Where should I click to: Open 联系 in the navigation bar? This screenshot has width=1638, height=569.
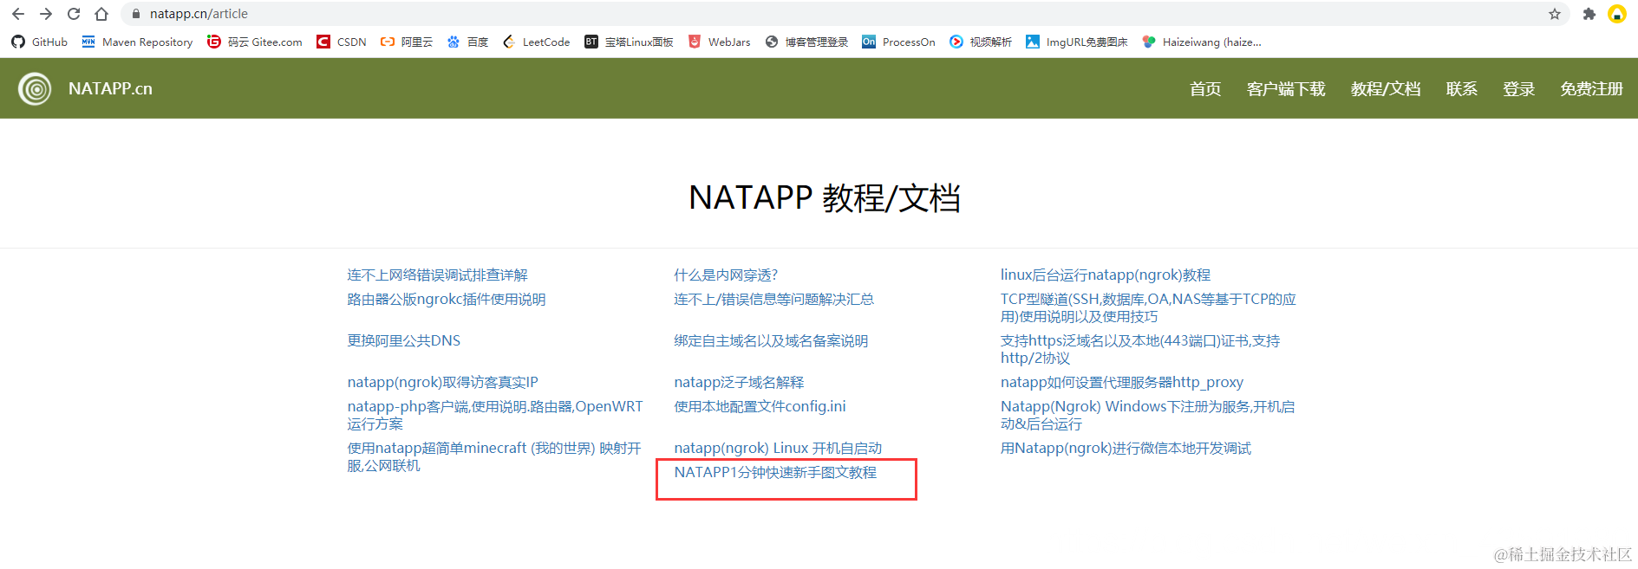[x=1462, y=88]
